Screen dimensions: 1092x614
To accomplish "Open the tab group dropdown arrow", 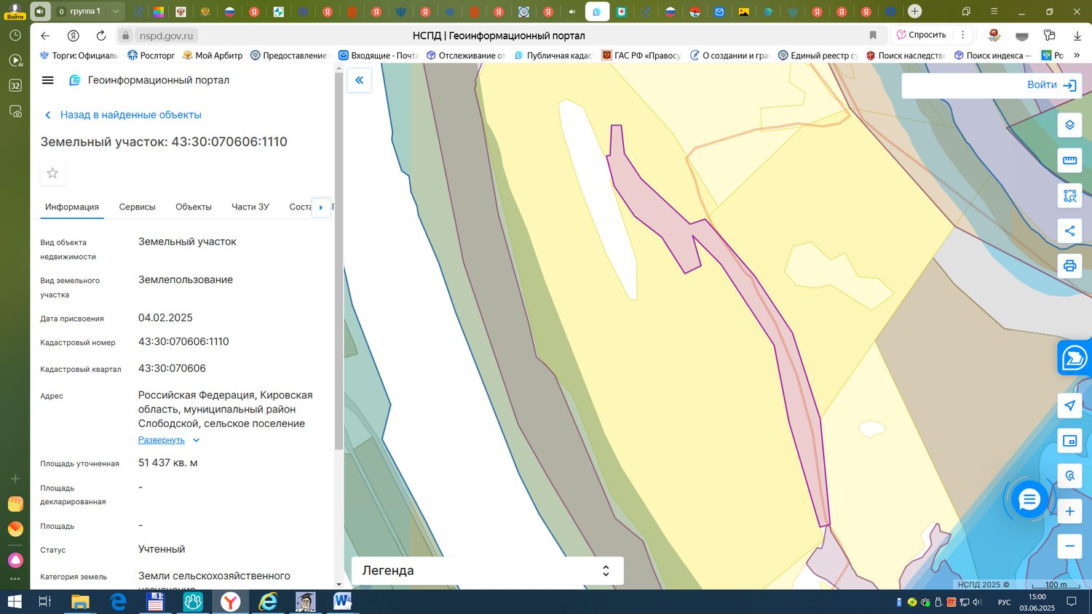I will tap(115, 11).
